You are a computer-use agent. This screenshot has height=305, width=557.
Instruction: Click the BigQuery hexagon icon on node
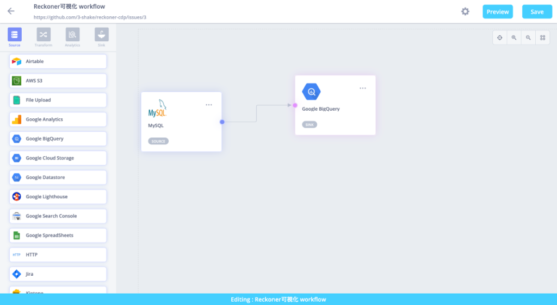(x=311, y=92)
